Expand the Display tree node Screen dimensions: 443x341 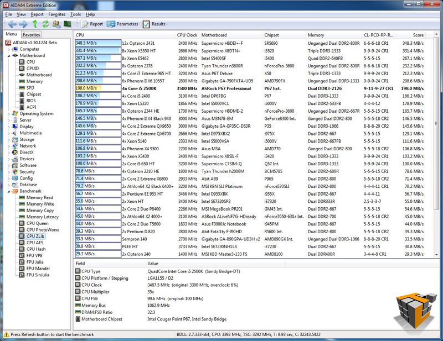click(9, 127)
